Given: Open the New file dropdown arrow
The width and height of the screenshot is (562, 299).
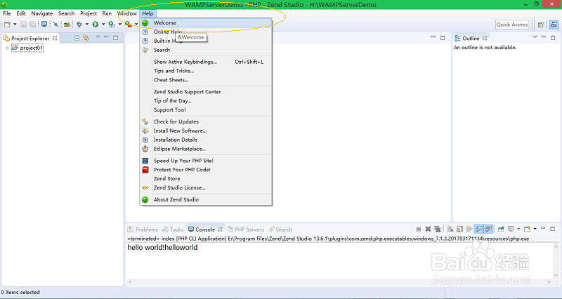Looking at the screenshot, I should tap(15, 25).
